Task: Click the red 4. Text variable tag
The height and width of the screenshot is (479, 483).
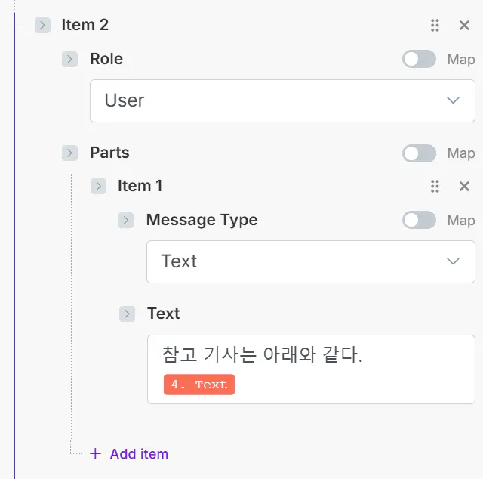Action: (x=199, y=385)
